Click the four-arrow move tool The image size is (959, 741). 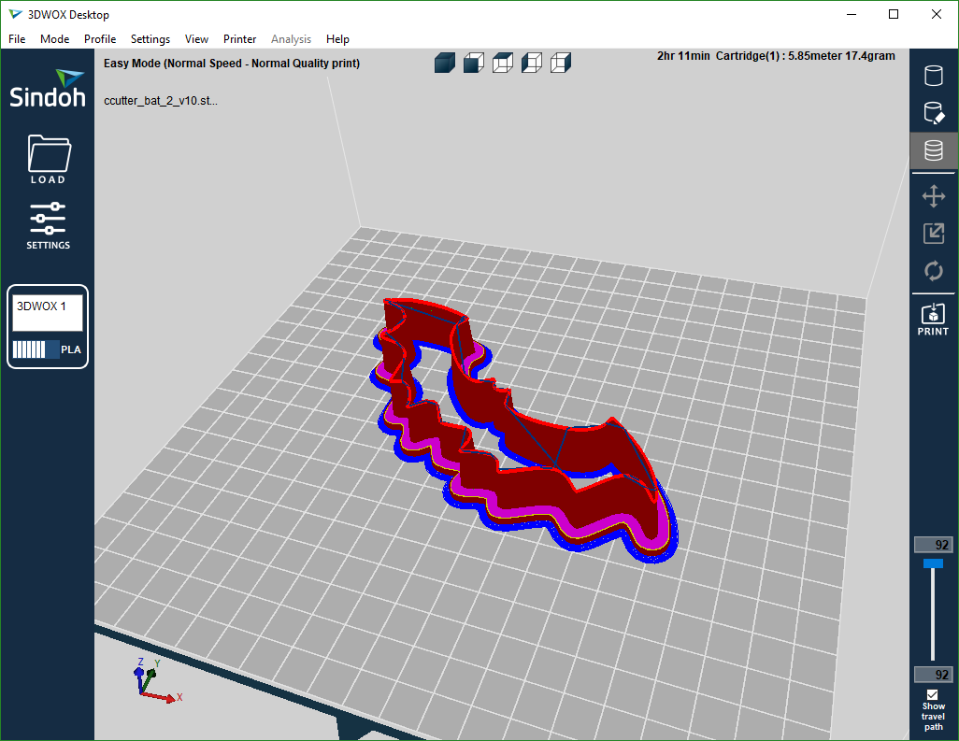[x=933, y=196]
